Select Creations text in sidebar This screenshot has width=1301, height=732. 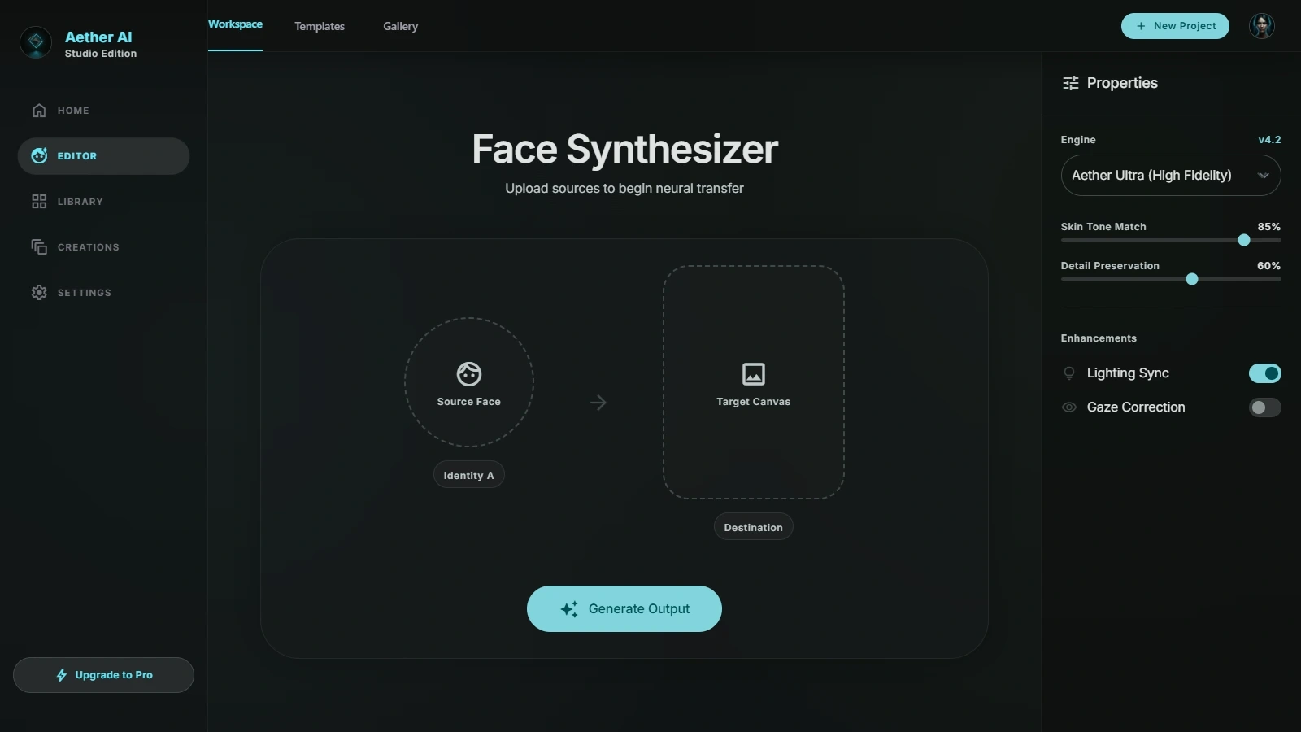89,247
